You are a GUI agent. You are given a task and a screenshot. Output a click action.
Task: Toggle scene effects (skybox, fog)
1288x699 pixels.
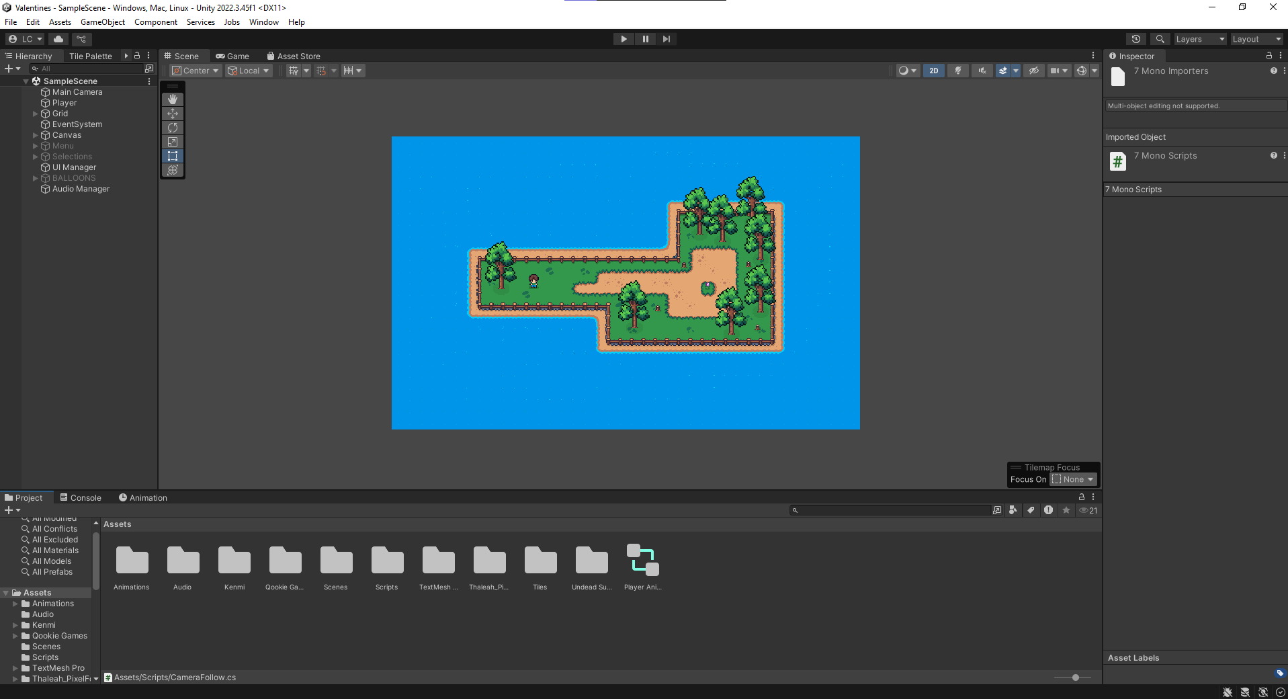[x=1003, y=71]
